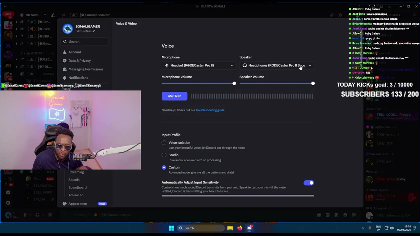Viewport: 420px width, 236px height.
Task: Open the Streaming settings section
Action: point(76,172)
